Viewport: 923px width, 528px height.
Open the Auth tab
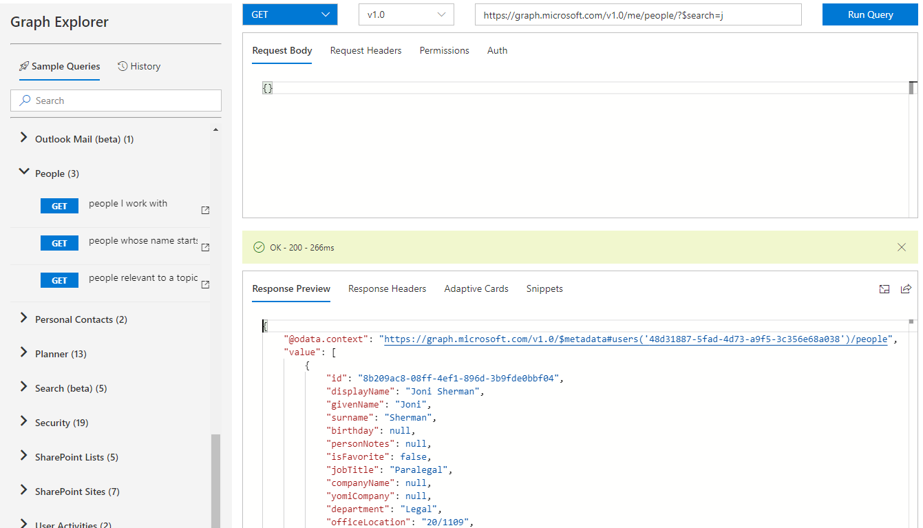[498, 51]
